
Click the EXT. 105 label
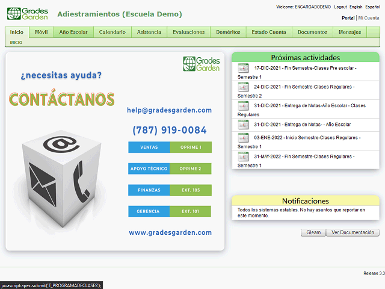tap(191, 190)
